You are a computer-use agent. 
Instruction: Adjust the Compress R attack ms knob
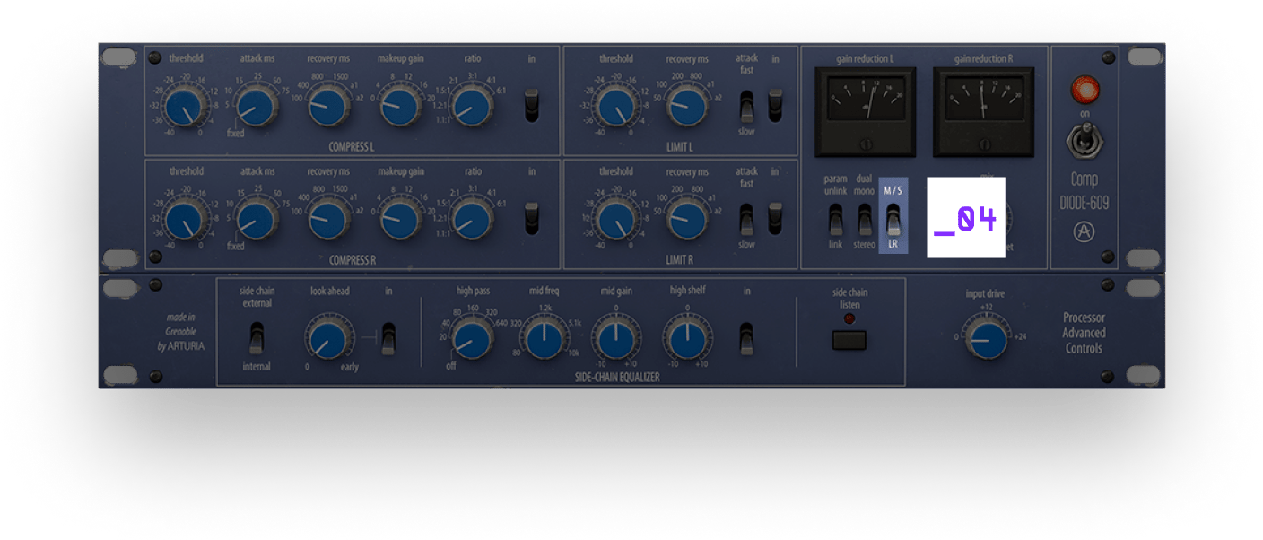coord(257,220)
